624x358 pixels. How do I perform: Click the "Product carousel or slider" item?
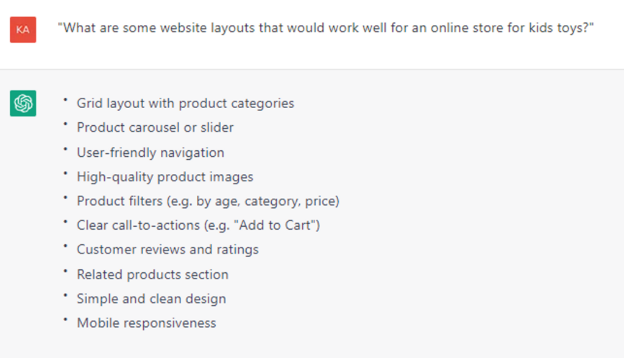point(155,128)
